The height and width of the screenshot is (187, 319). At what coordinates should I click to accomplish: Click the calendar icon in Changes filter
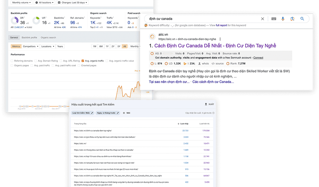[59, 3]
